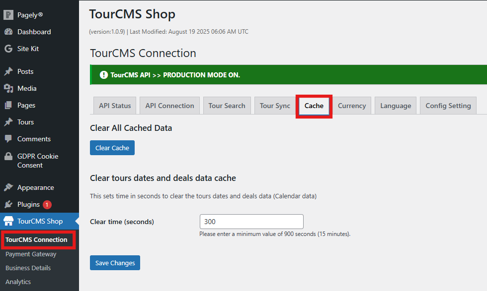Click the TourCMS Shop page title
The width and height of the screenshot is (487, 291).
[x=132, y=14]
